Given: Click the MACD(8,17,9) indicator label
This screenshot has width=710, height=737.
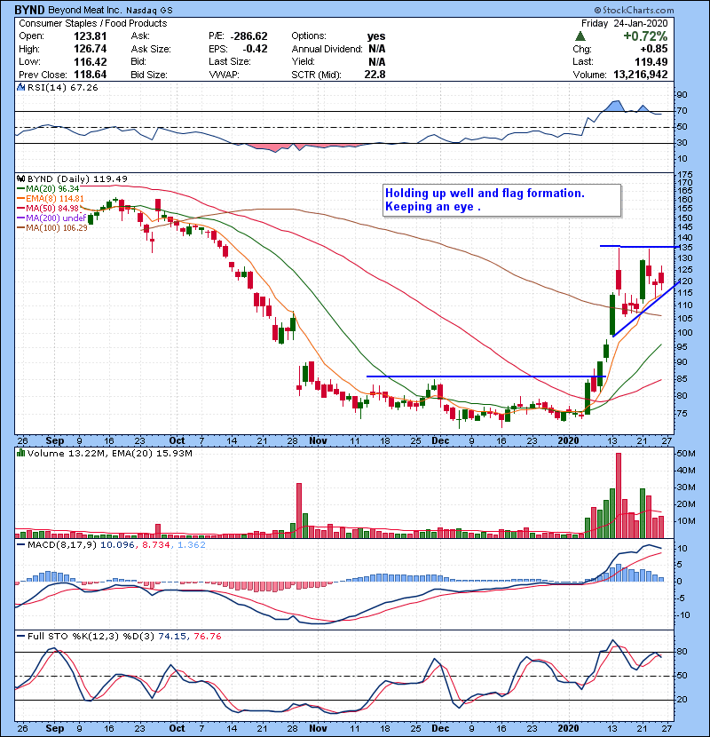Looking at the screenshot, I should [63, 545].
